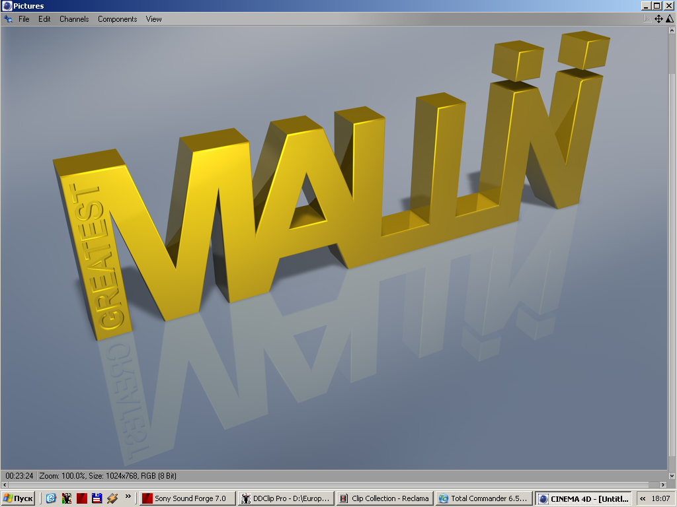Image resolution: width=677 pixels, height=507 pixels.
Task: Launch the red Sound Forge quick launch icon
Action: 81,498
